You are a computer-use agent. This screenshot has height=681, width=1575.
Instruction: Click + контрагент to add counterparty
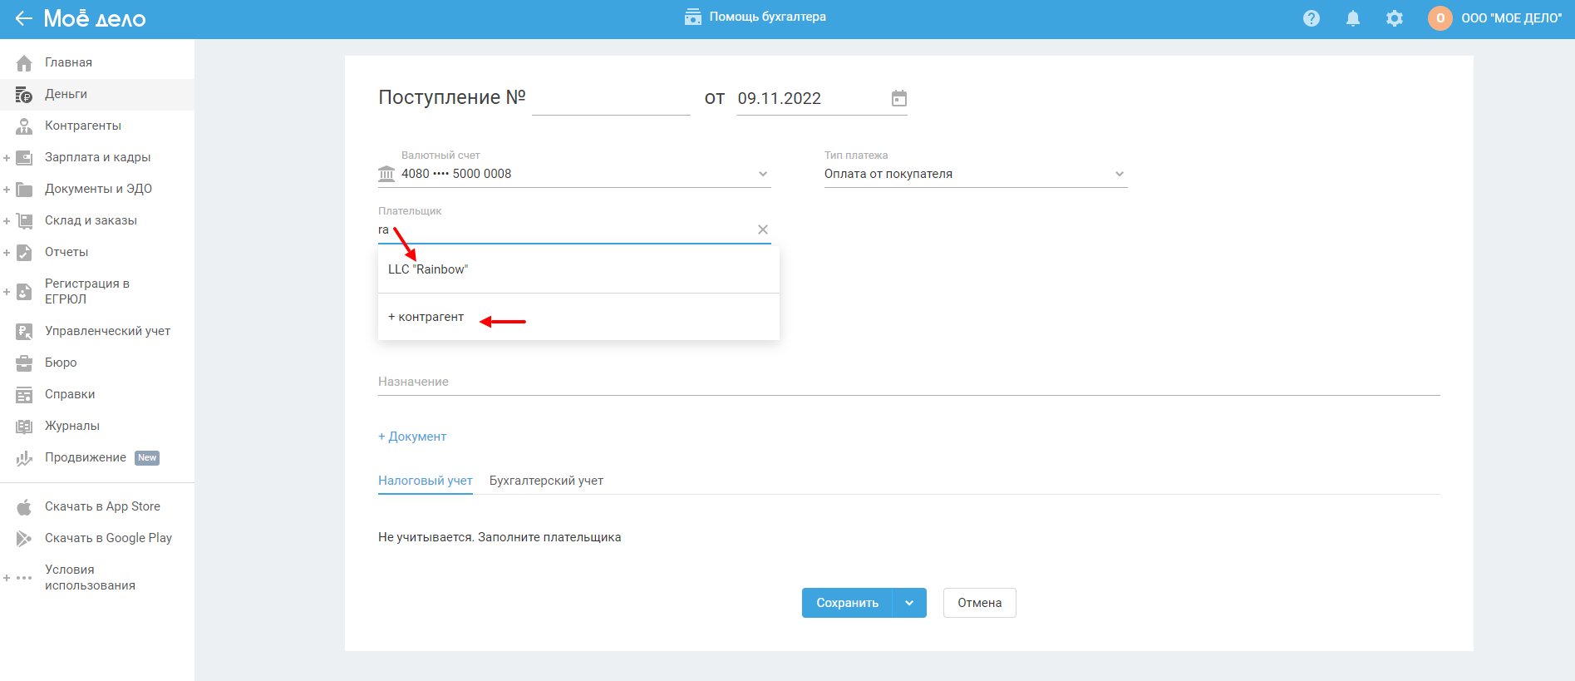pos(426,317)
